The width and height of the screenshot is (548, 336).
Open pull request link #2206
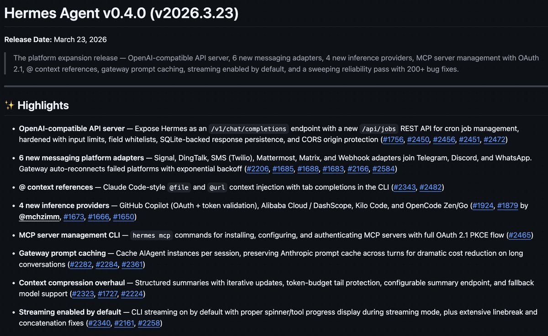[x=258, y=169]
